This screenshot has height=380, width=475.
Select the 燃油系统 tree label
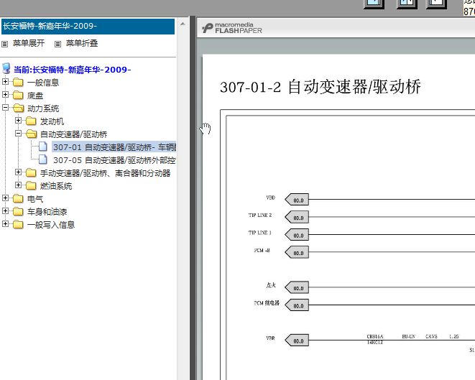coord(56,186)
